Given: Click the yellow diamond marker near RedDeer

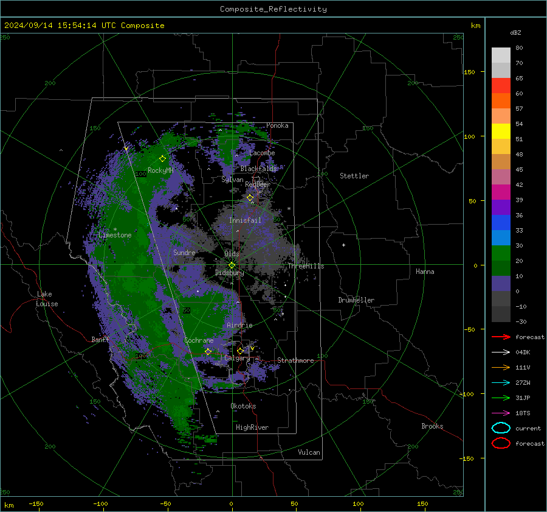Looking at the screenshot, I should pos(250,198).
